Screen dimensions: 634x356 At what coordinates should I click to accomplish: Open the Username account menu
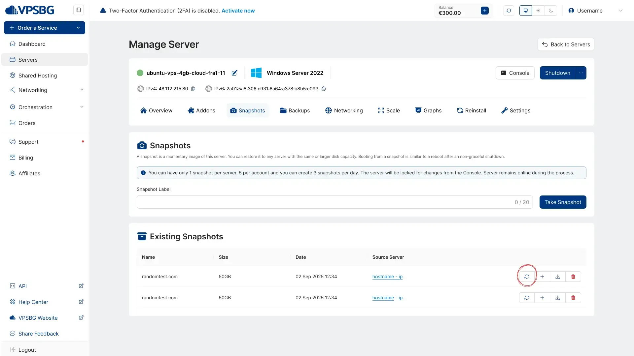[595, 11]
